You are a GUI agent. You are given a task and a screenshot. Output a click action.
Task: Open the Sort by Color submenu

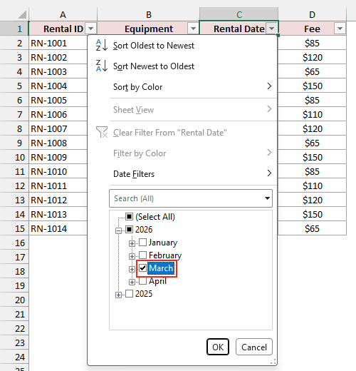182,86
